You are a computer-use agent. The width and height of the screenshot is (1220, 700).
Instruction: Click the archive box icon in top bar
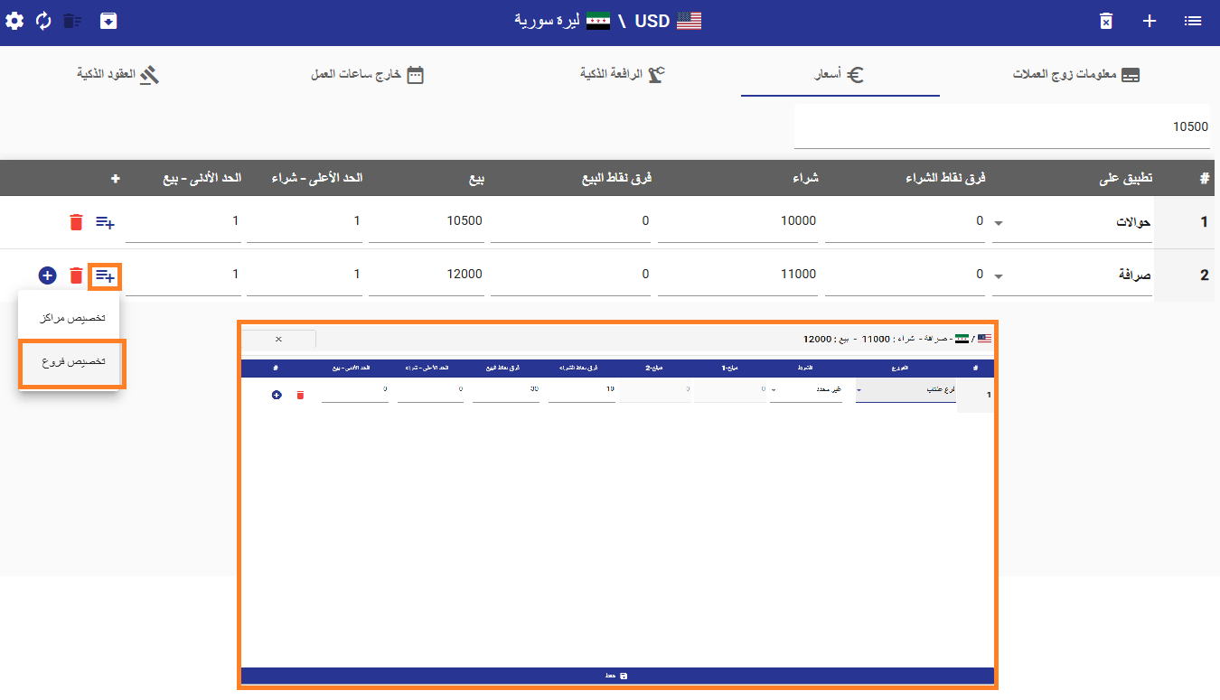point(108,21)
